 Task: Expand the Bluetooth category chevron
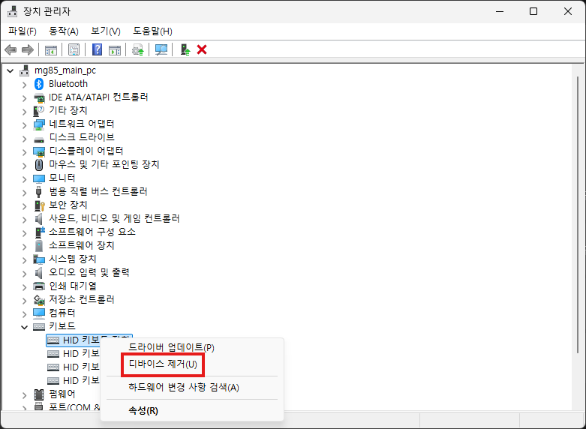25,85
